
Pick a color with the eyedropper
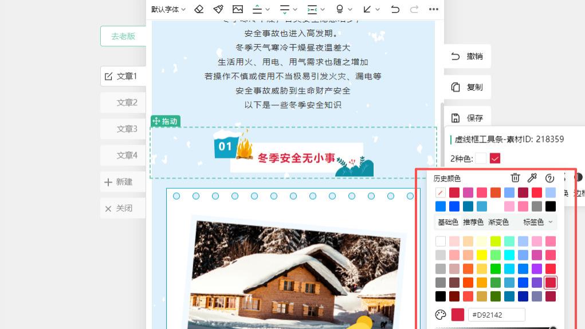coord(532,178)
